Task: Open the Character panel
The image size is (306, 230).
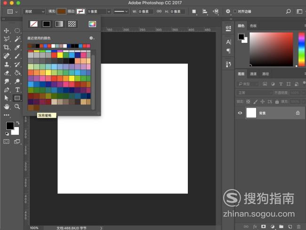Action: coord(228,42)
